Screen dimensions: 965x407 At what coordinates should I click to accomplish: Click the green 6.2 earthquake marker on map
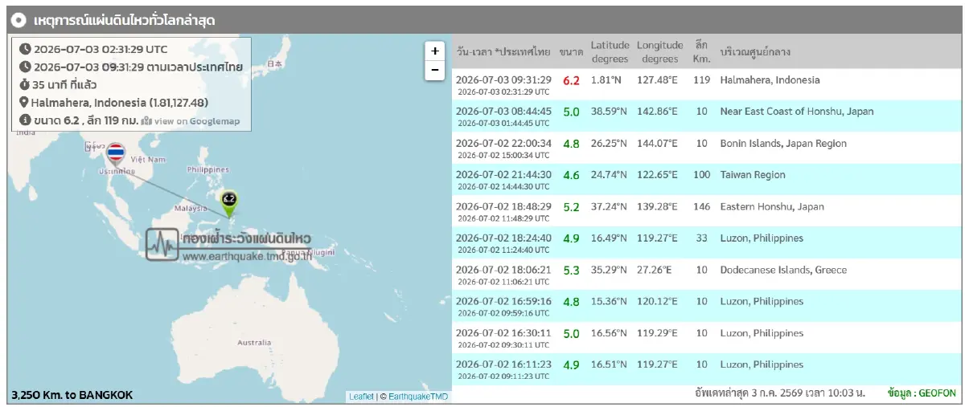coord(228,204)
